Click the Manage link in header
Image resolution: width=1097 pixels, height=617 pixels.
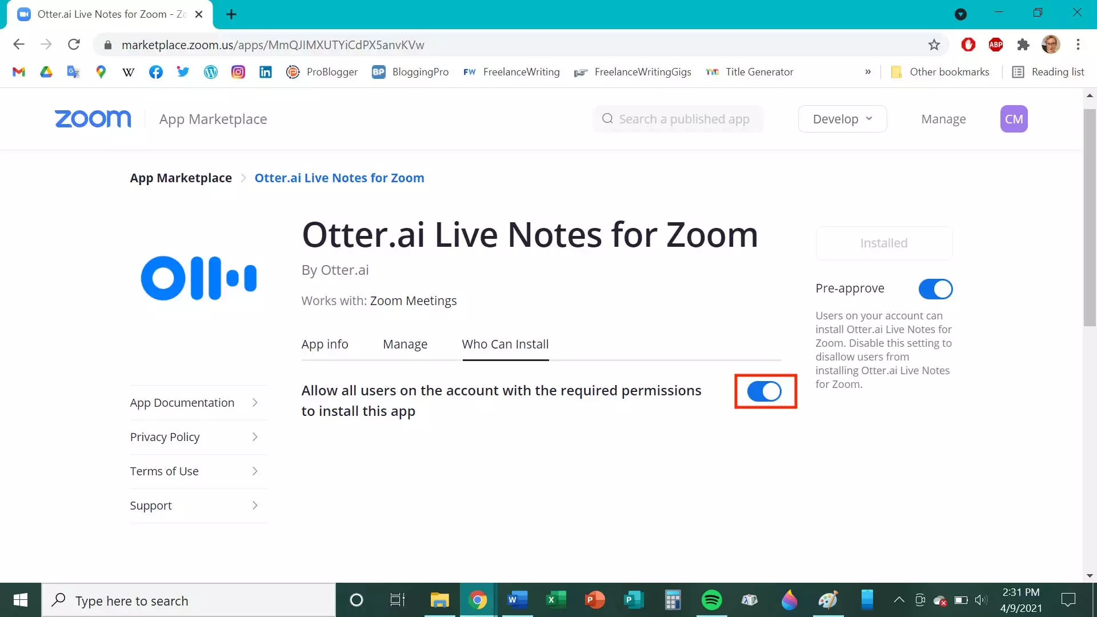point(943,119)
